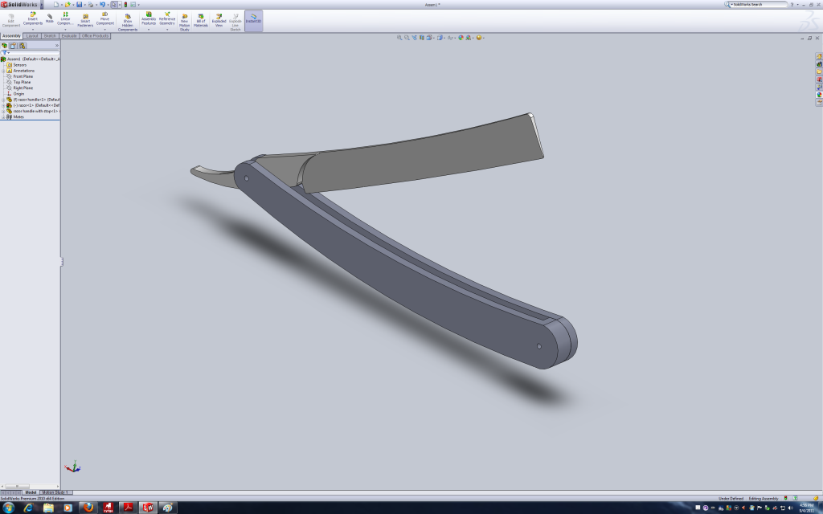The height and width of the screenshot is (514, 823).
Task: Open the PropertyManager tab
Action: tap(13, 46)
